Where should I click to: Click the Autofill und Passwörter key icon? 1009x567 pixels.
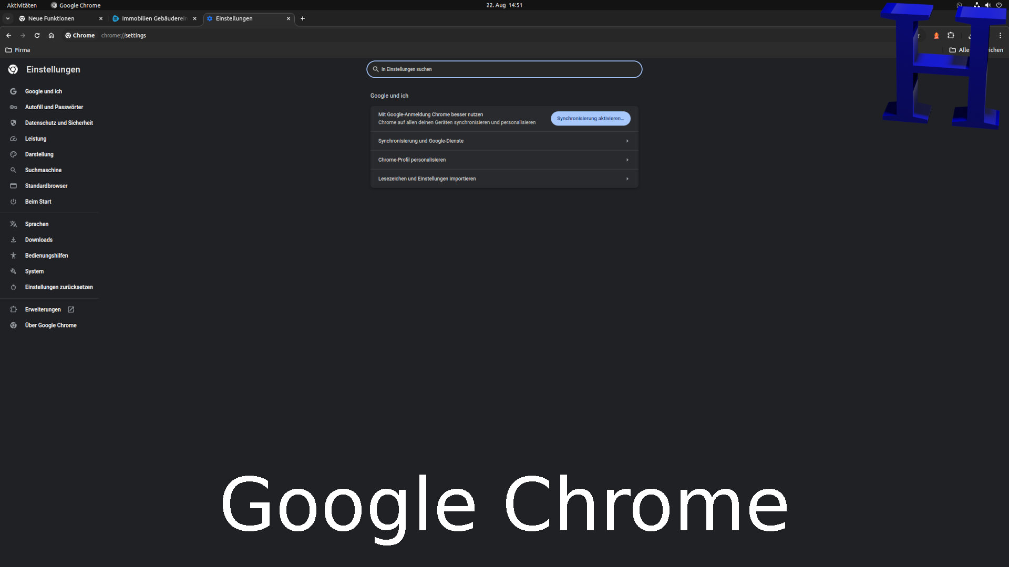13,107
